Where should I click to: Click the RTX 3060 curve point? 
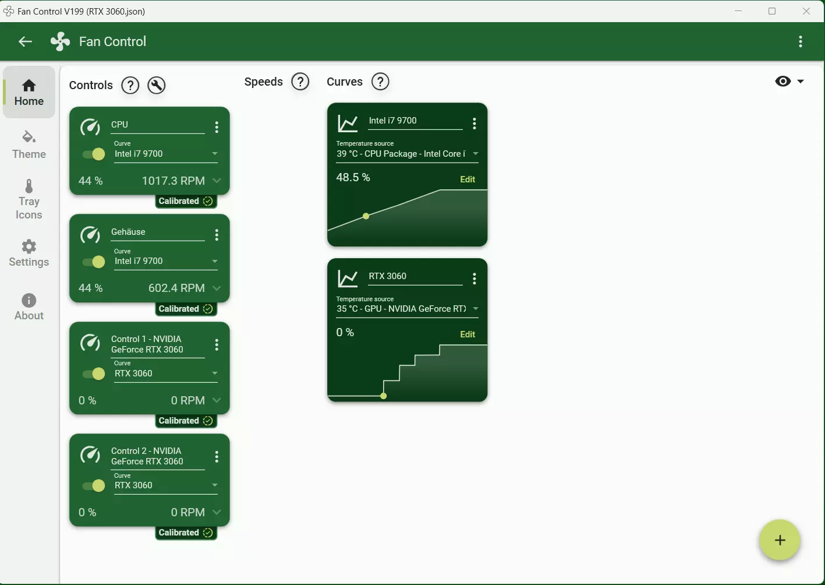point(383,396)
